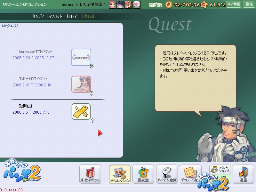
Task: Open the プレゼントボックス gift box
Action: (90, 174)
